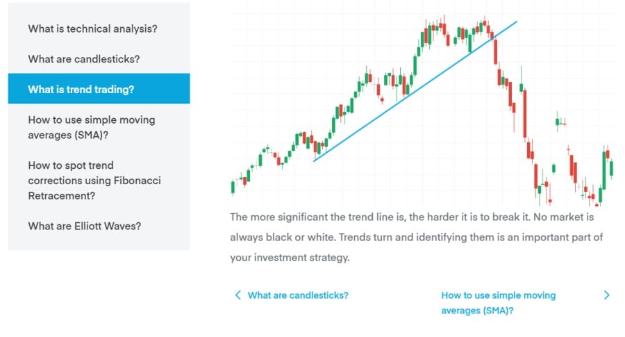Image resolution: width=625 pixels, height=337 pixels.
Task: Click the first green candlestick at the chart's left edge
Action: pos(233,187)
